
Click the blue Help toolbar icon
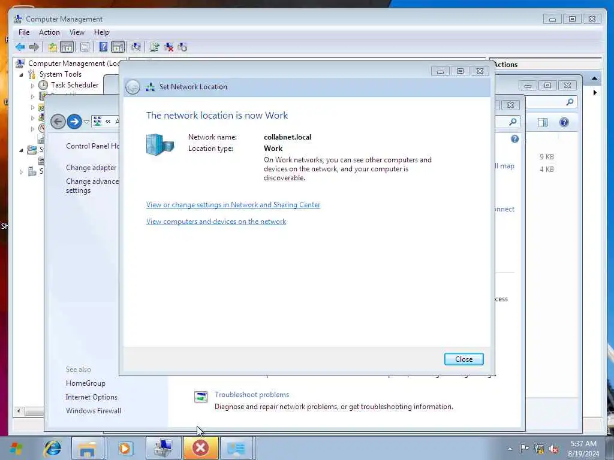click(x=103, y=47)
